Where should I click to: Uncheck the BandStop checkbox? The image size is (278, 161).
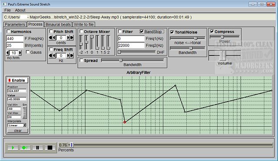click(142, 31)
